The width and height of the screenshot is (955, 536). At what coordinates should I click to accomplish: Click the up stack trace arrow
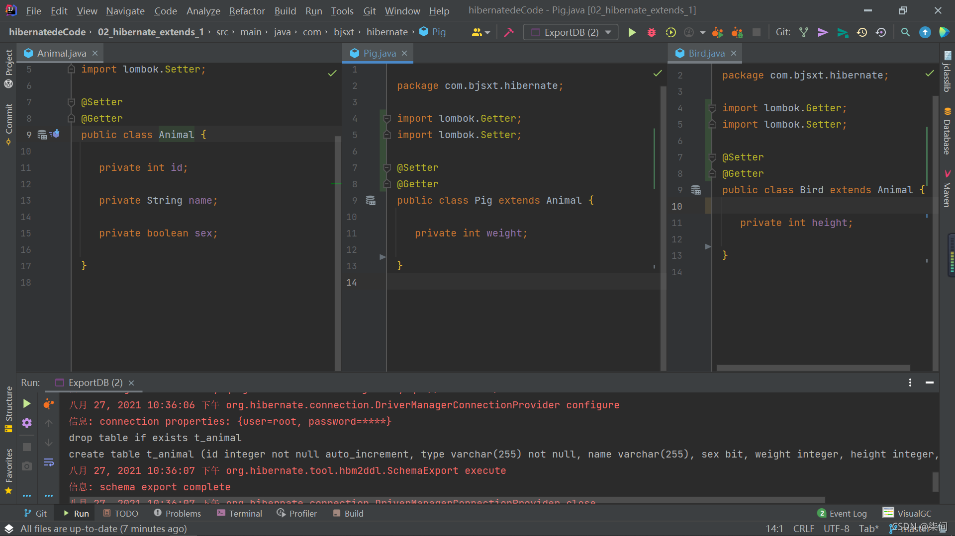tap(49, 423)
